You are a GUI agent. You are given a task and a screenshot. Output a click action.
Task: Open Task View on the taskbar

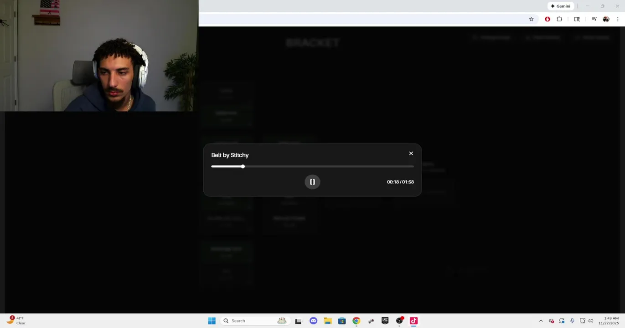tap(298, 321)
